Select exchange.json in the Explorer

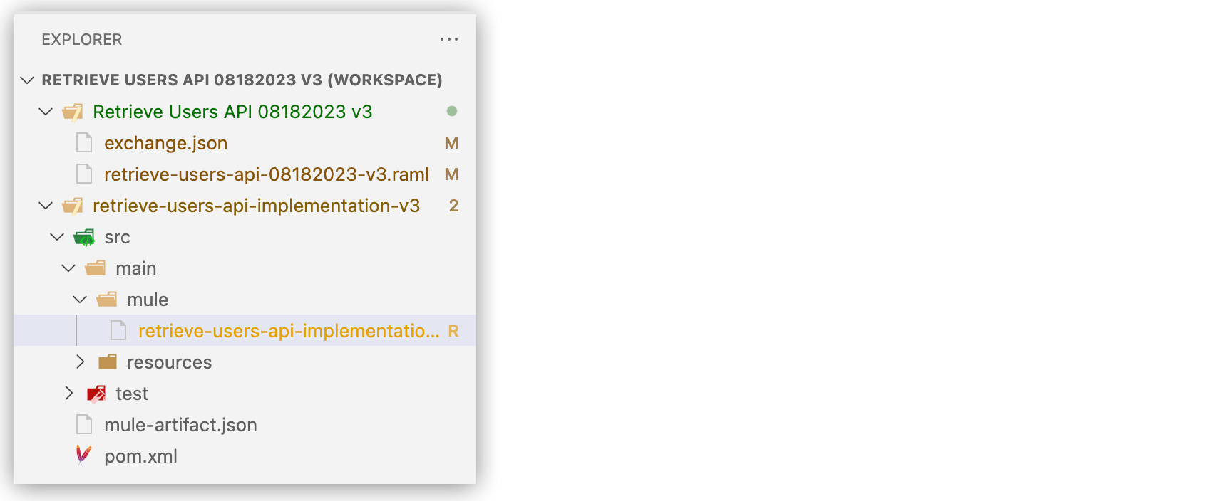pos(165,142)
